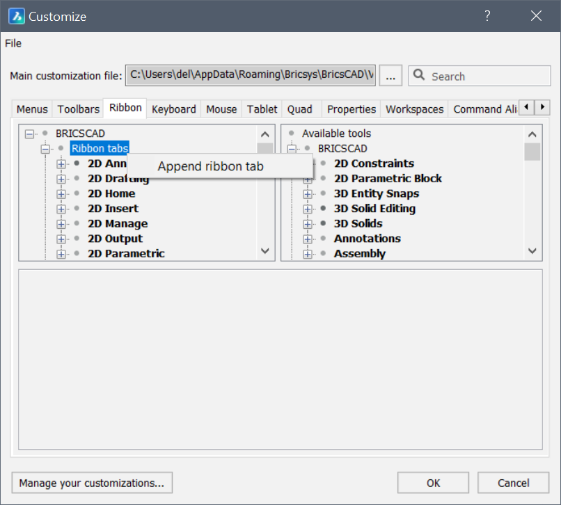Select the Annotations item in Available tools
The height and width of the screenshot is (505, 561).
367,239
